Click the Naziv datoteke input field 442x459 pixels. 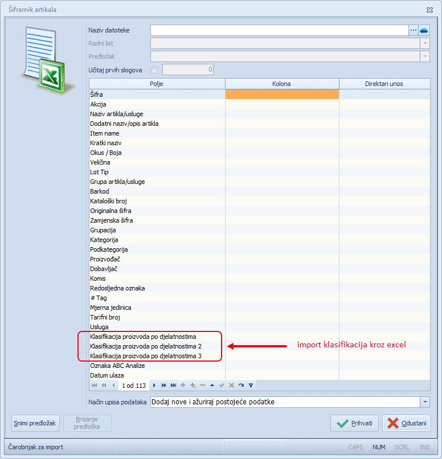pos(279,30)
